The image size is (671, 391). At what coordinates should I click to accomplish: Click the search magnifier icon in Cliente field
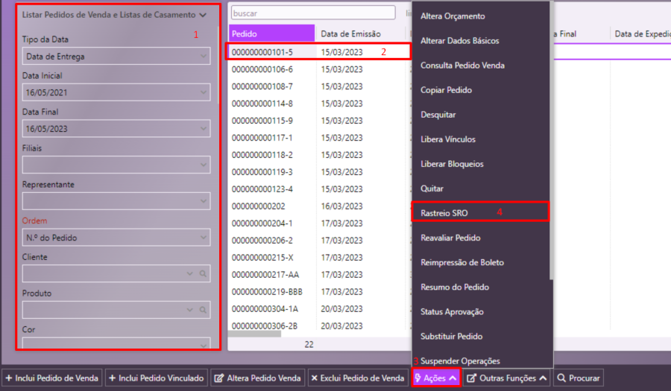coord(203,273)
